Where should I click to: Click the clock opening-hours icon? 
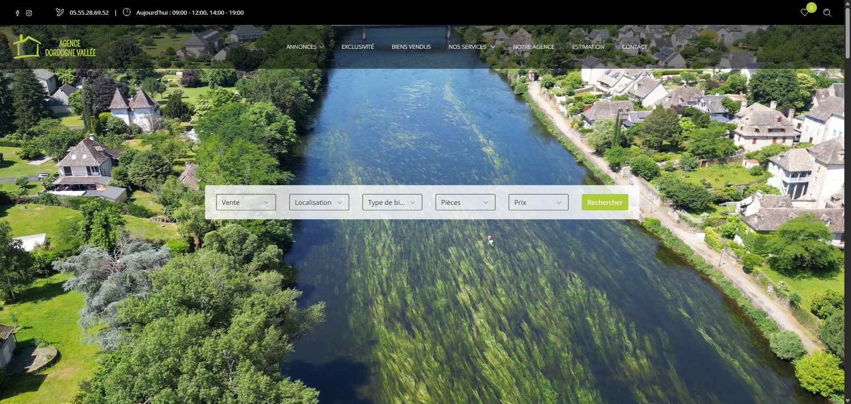127,12
